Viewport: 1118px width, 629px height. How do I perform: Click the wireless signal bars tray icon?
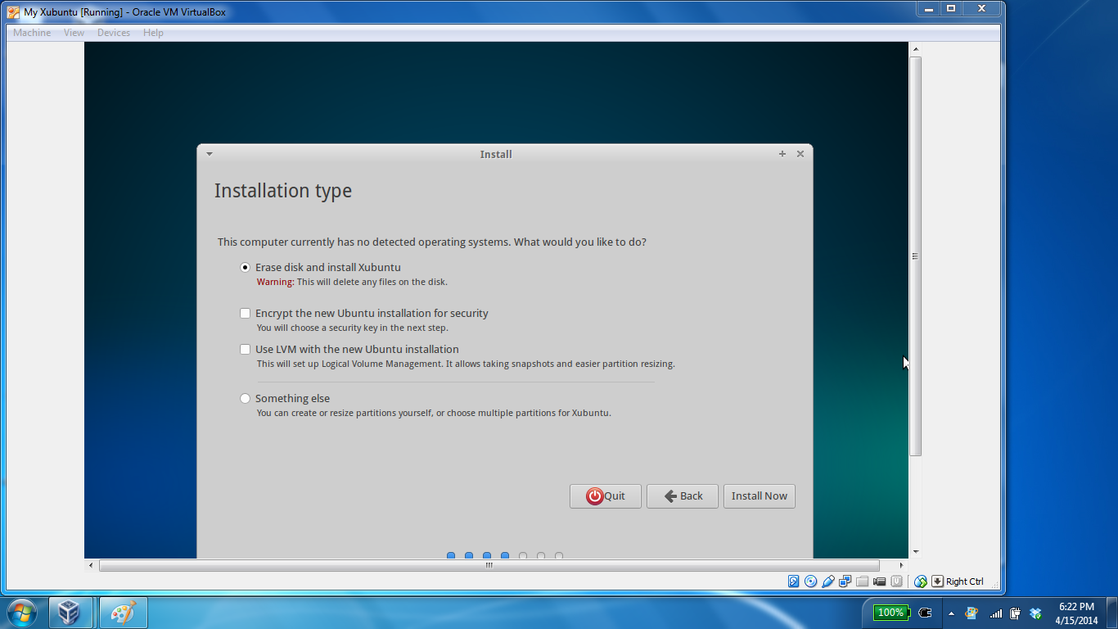[995, 613]
